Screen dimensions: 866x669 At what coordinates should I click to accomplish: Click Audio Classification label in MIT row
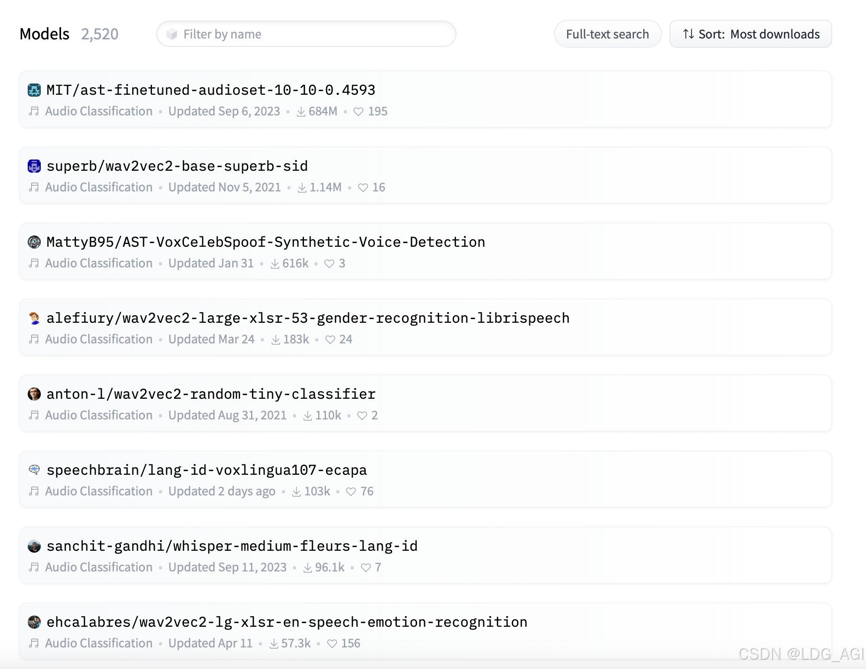click(99, 111)
